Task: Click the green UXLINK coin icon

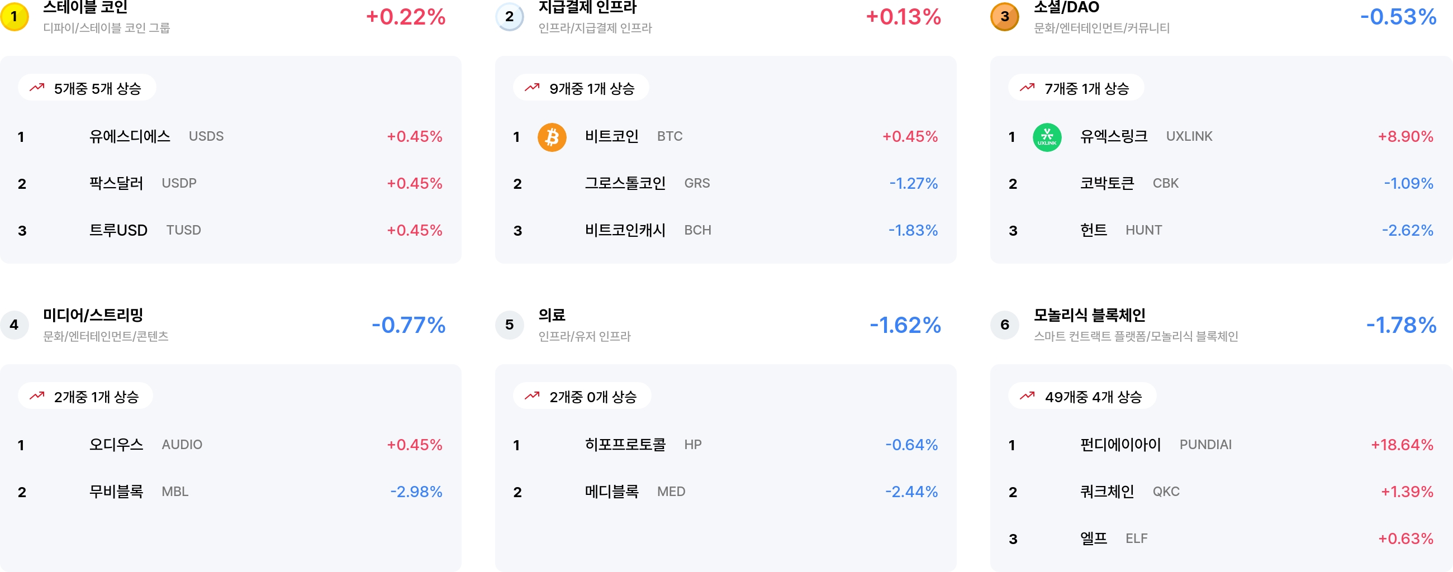Action: click(x=1047, y=137)
